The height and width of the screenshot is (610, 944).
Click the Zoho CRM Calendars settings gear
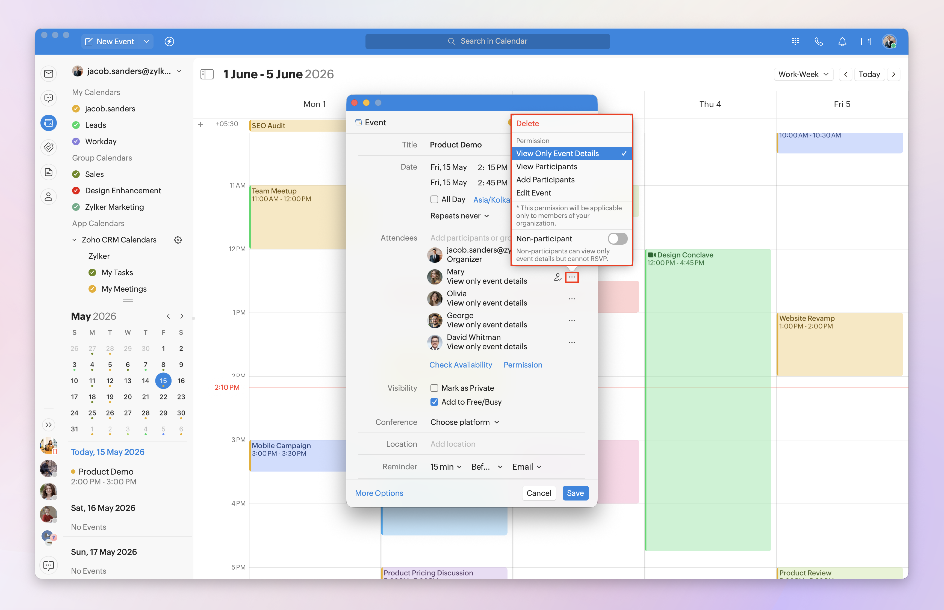(x=178, y=240)
